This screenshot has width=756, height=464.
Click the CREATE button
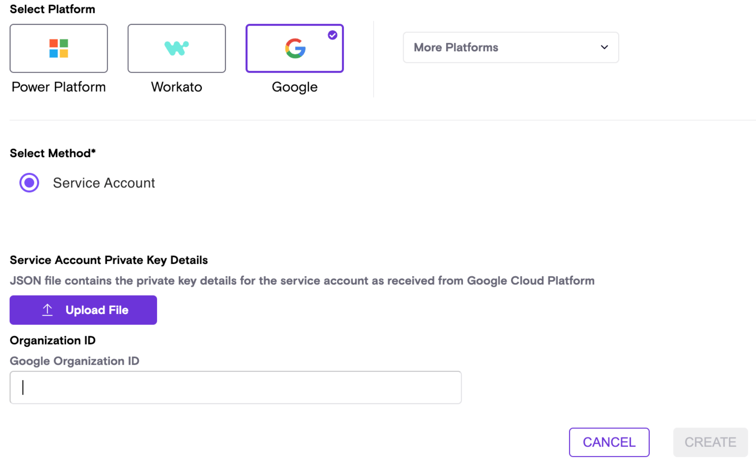click(x=710, y=442)
